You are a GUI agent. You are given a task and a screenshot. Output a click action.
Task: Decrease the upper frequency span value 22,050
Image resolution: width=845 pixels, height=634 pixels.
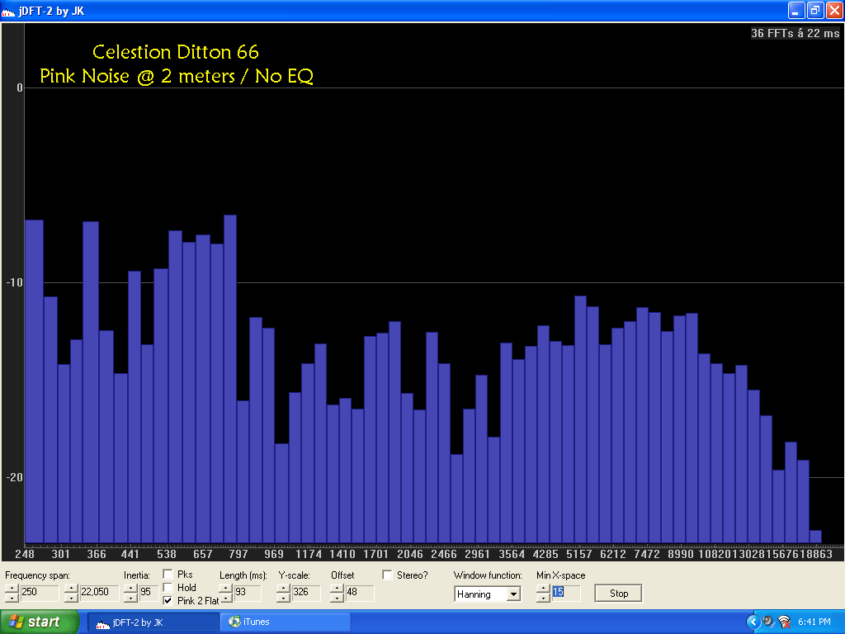tap(71, 598)
